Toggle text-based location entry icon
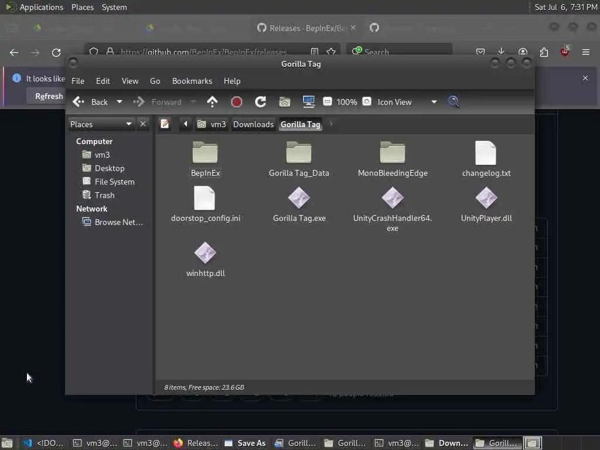Image resolution: width=600 pixels, height=450 pixels. [165, 124]
